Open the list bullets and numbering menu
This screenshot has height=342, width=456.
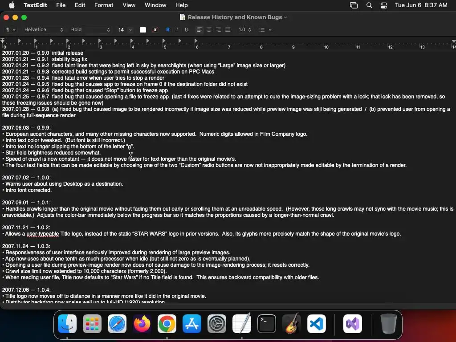(x=265, y=30)
